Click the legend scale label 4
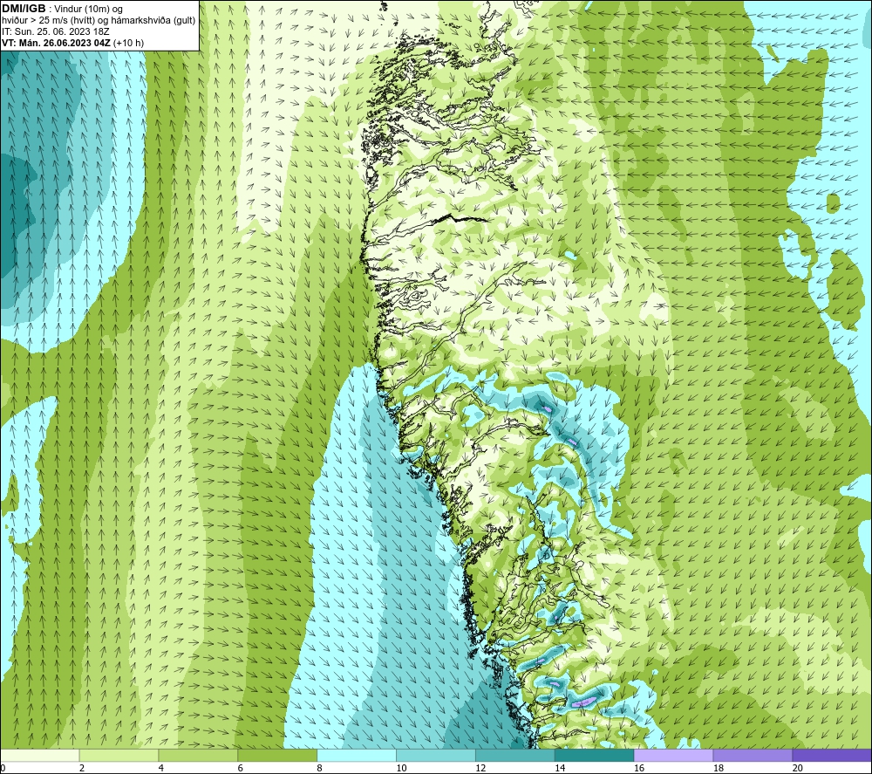872x774 pixels. pos(161,768)
